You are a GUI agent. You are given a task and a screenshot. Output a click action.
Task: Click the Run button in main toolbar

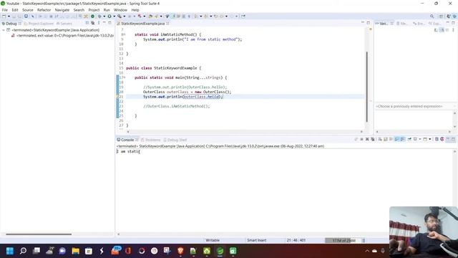[109, 16]
